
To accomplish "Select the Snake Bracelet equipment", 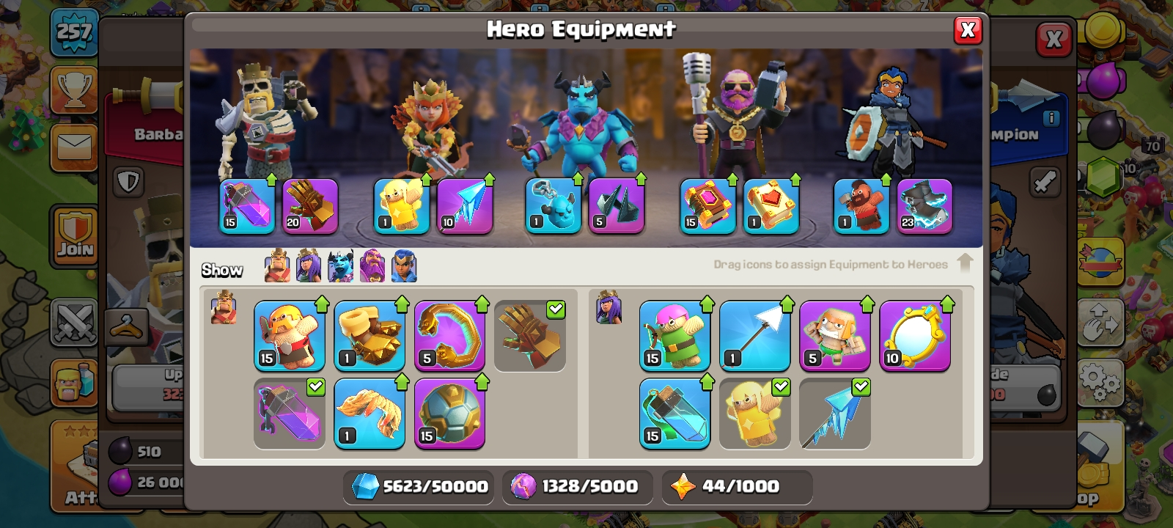I will pos(449,335).
